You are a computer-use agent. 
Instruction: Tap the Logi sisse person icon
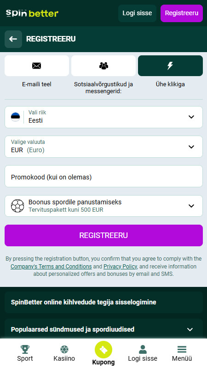point(143,349)
